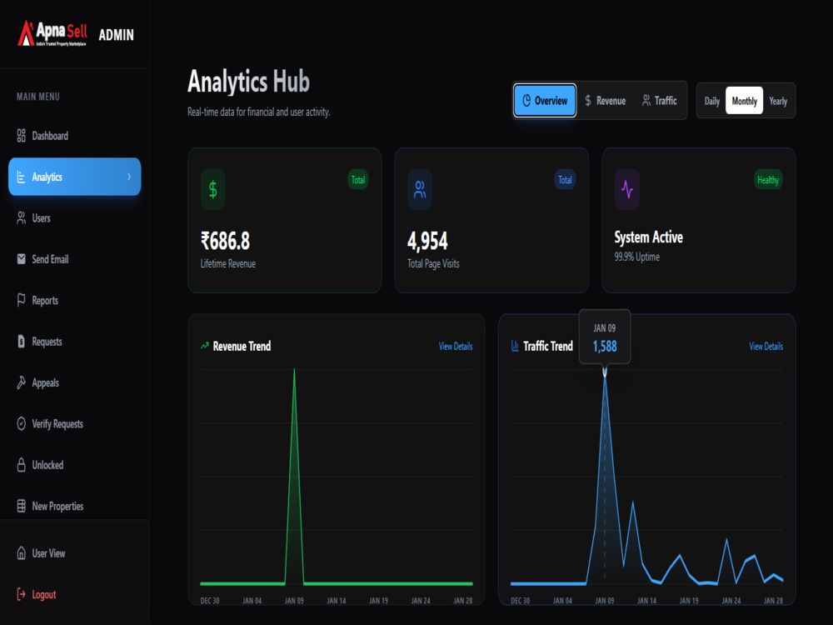
Task: Open View Details for Revenue Trend
Action: pos(456,346)
